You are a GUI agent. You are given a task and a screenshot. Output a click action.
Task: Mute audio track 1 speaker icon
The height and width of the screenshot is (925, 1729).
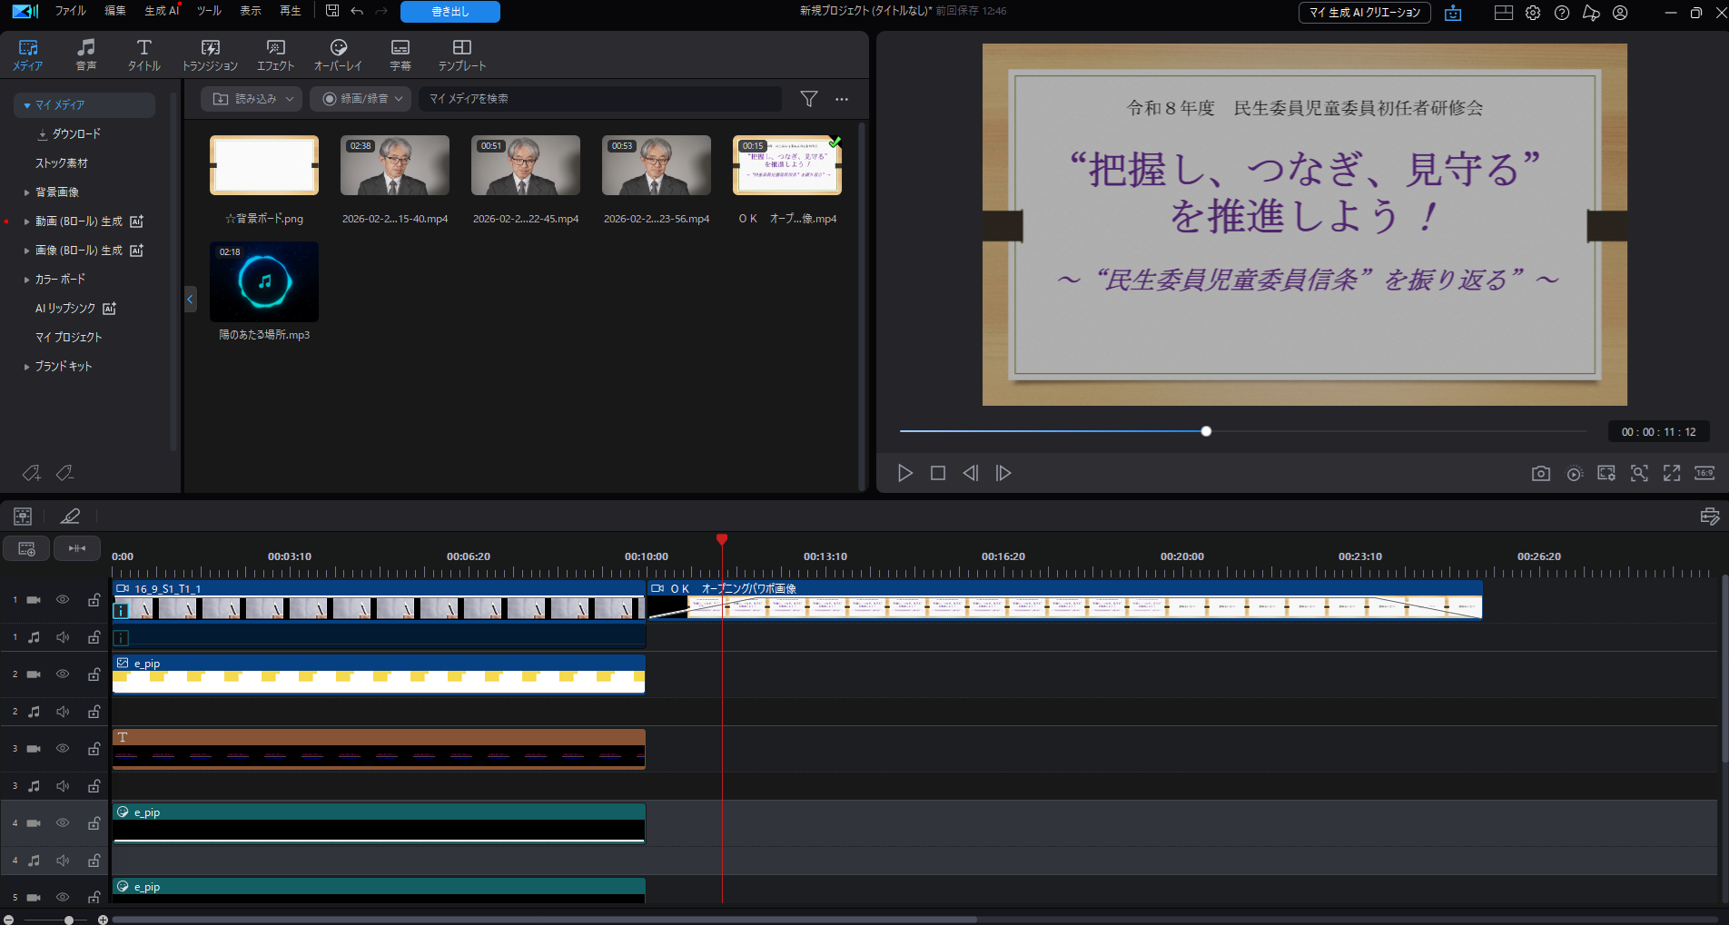coord(63,637)
